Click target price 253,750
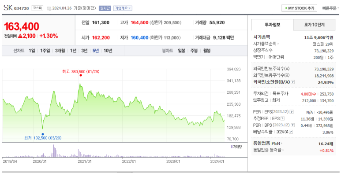 pos(327,94)
